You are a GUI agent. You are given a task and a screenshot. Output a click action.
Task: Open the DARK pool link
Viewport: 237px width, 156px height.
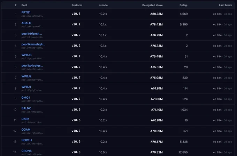(25, 119)
